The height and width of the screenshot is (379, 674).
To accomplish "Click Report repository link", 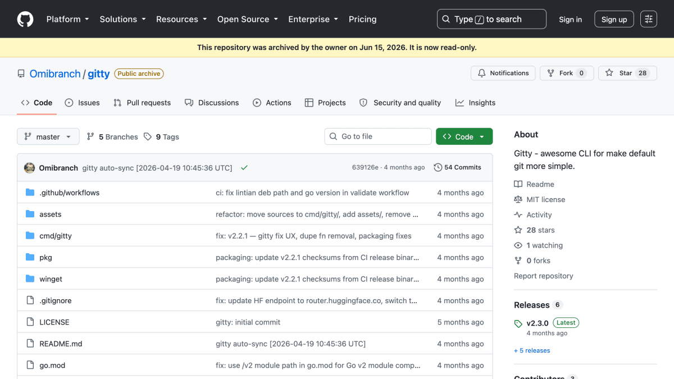I will [x=544, y=276].
